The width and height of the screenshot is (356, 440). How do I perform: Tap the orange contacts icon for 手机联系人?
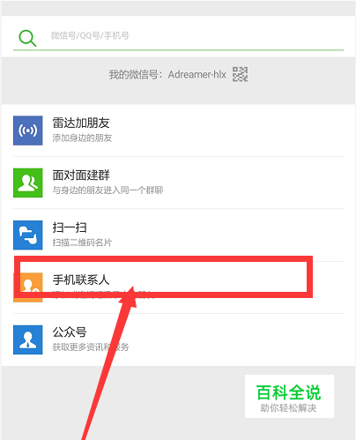click(28, 287)
